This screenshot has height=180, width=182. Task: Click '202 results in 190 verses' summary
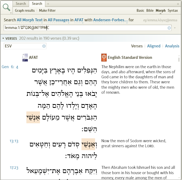[x=49, y=38]
